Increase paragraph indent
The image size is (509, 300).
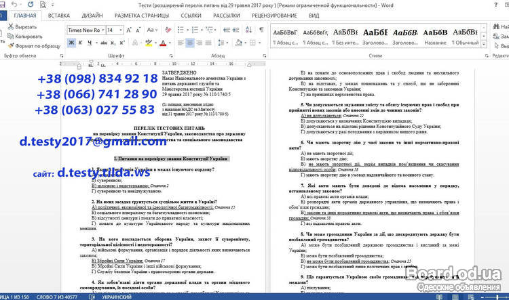[x=236, y=30]
